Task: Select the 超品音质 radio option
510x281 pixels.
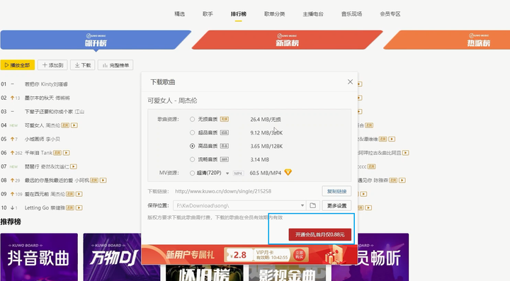Action: [x=192, y=132]
